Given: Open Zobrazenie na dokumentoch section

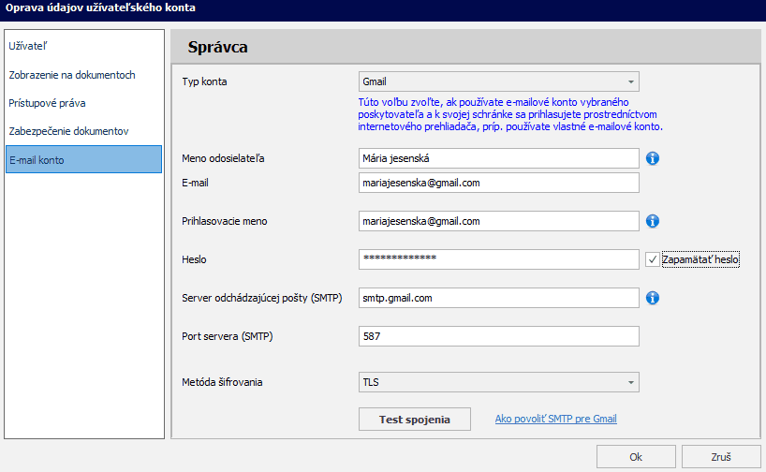Looking at the screenshot, I should [72, 75].
